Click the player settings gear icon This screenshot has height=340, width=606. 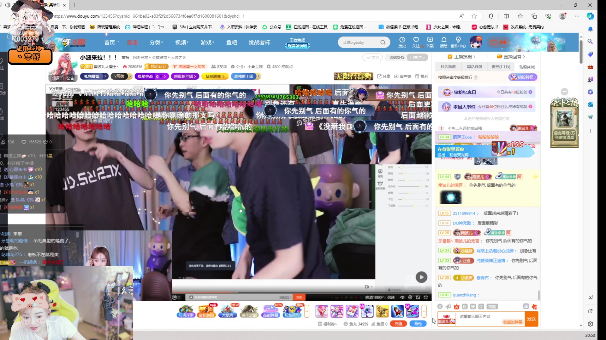[410, 297]
